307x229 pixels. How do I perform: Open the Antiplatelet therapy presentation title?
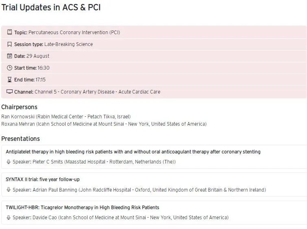[x=133, y=152]
